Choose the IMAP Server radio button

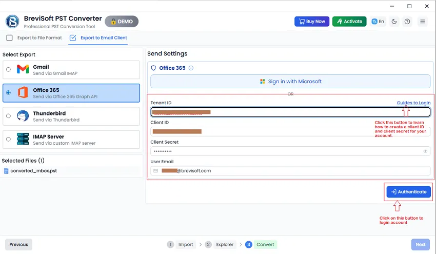coord(8,139)
